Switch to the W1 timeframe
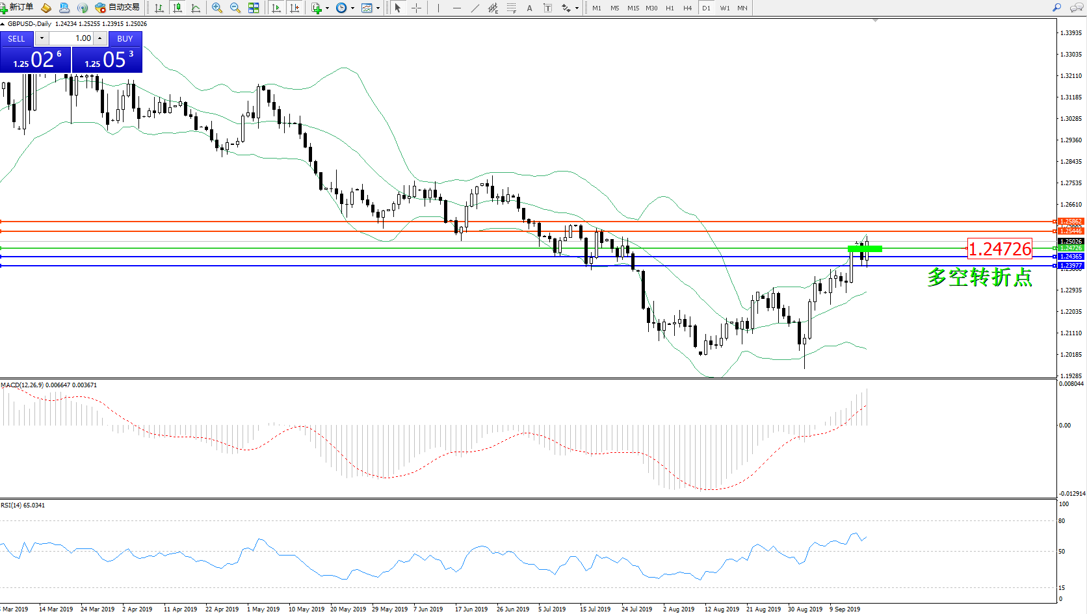 724,8
